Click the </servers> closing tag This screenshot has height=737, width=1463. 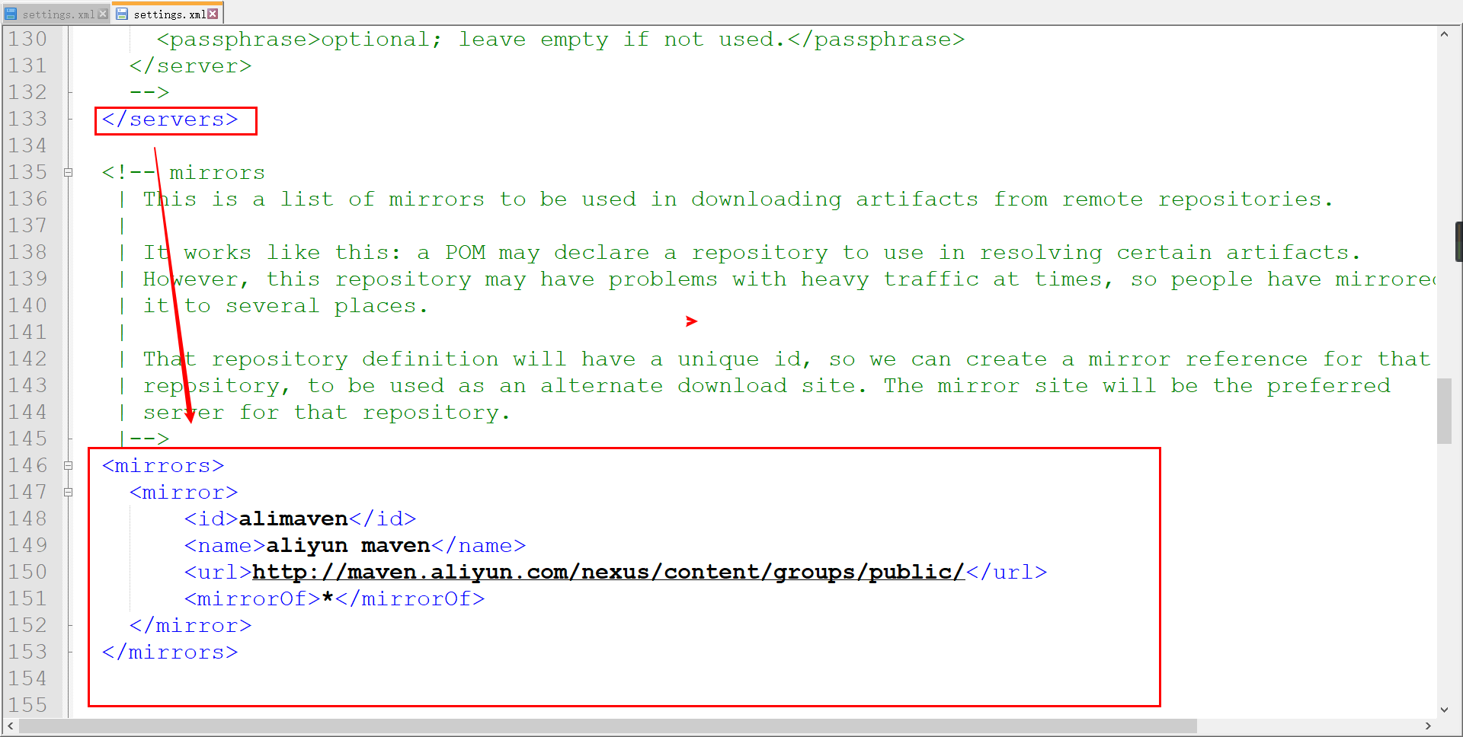point(170,120)
